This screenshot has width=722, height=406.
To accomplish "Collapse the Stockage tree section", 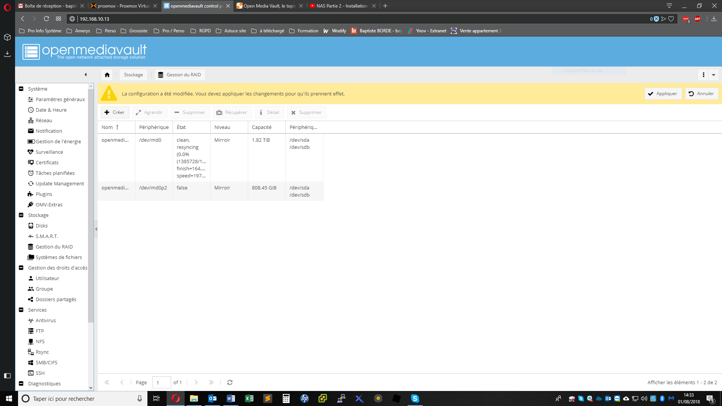I will coord(21,215).
